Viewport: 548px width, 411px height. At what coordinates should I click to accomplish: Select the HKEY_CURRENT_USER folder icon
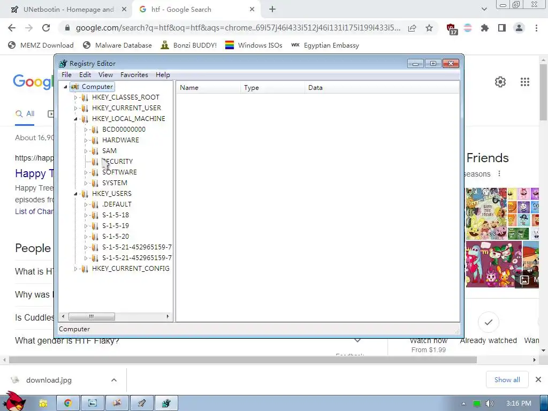pyautogui.click(x=85, y=108)
